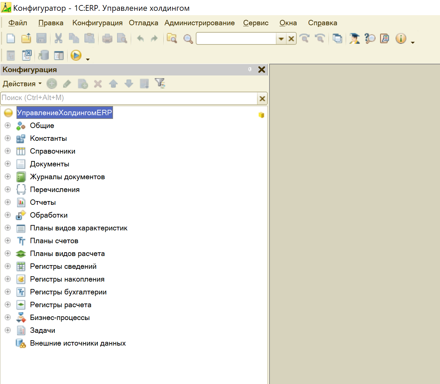Pin the Конфигурация panel
Image resolution: width=440 pixels, height=384 pixels.
250,69
